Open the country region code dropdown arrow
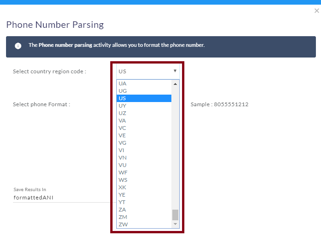The image size is (321, 237). coord(175,71)
